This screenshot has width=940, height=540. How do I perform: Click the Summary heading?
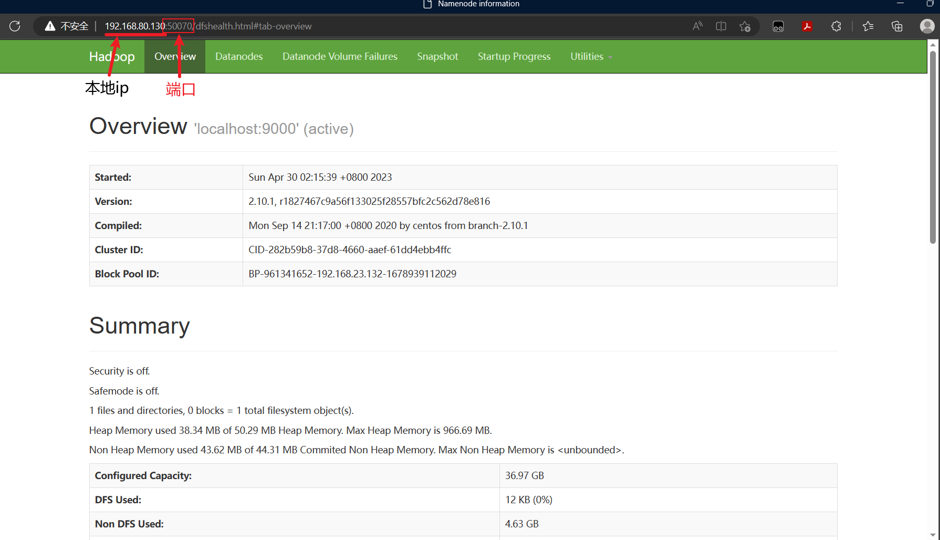(139, 326)
